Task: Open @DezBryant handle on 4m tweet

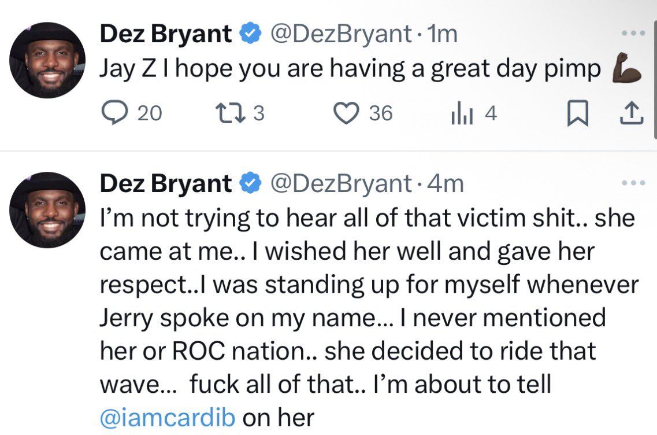Action: [341, 184]
